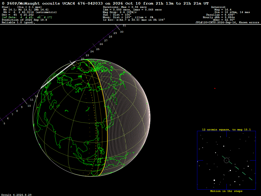Screen dimensions: 261x196
Task: Click the 260P/McNaught occultation title text
Action: (105, 3)
